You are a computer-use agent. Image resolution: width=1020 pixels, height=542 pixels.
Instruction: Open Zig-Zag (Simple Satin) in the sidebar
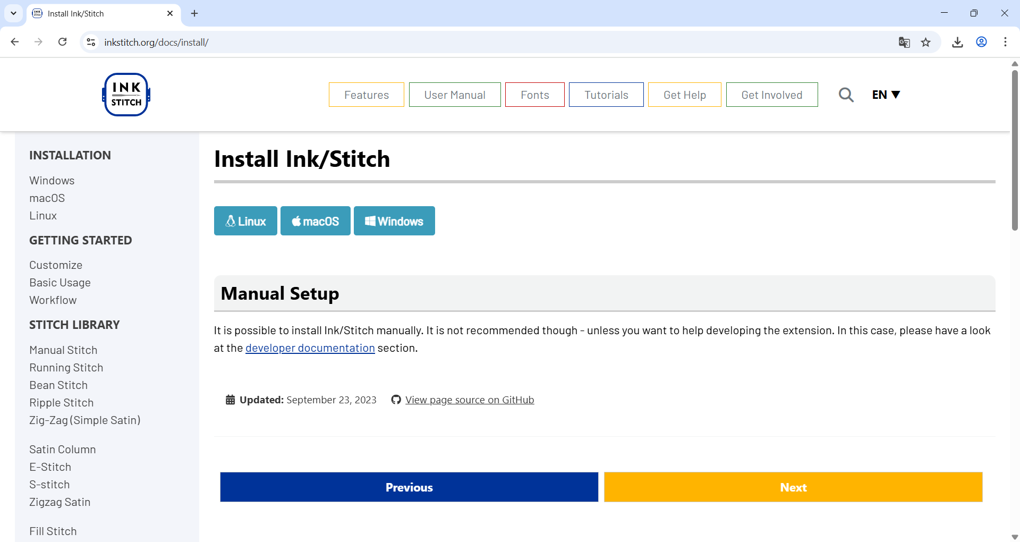click(x=85, y=420)
